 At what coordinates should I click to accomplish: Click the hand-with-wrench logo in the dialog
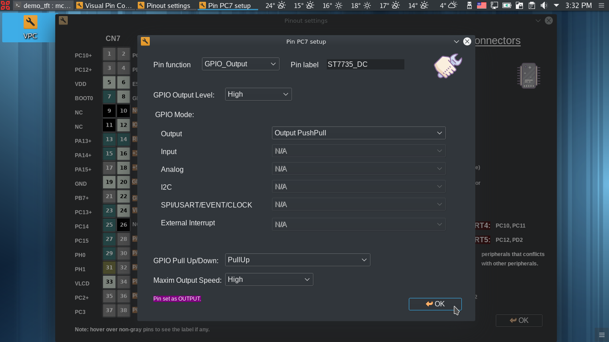[448, 66]
